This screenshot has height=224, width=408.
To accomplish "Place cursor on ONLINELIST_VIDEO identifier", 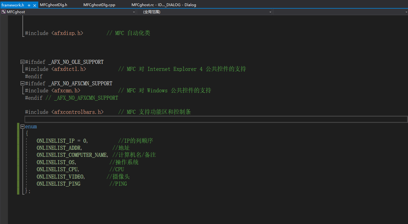I will tap(60, 177).
